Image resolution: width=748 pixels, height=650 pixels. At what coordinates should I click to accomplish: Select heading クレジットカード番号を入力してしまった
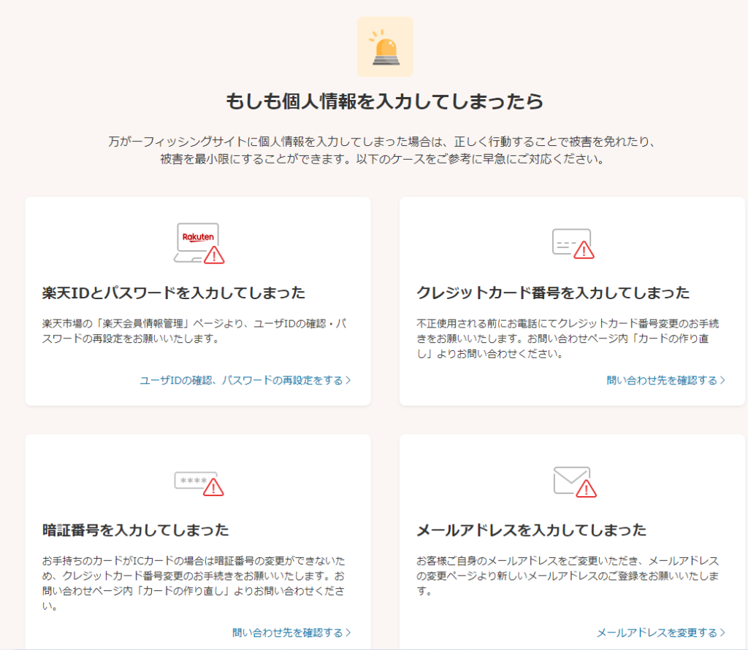[x=553, y=293]
